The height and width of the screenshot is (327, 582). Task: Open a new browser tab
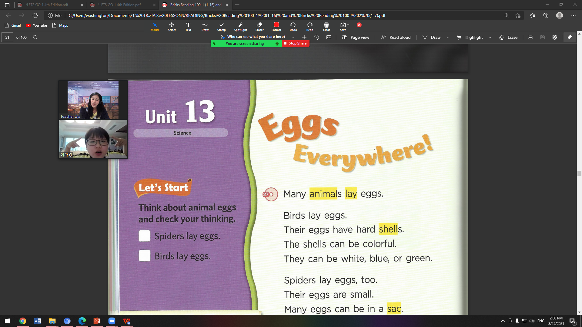pyautogui.click(x=237, y=5)
